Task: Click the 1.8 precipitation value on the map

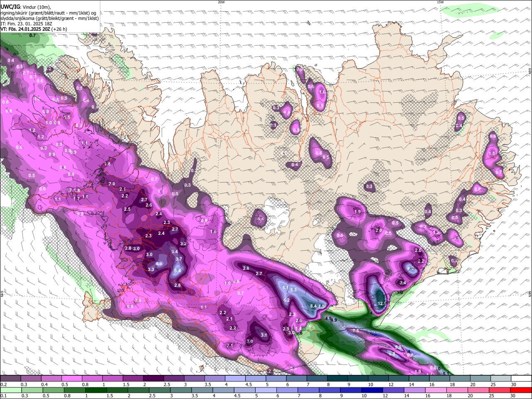Action: click(x=108, y=164)
